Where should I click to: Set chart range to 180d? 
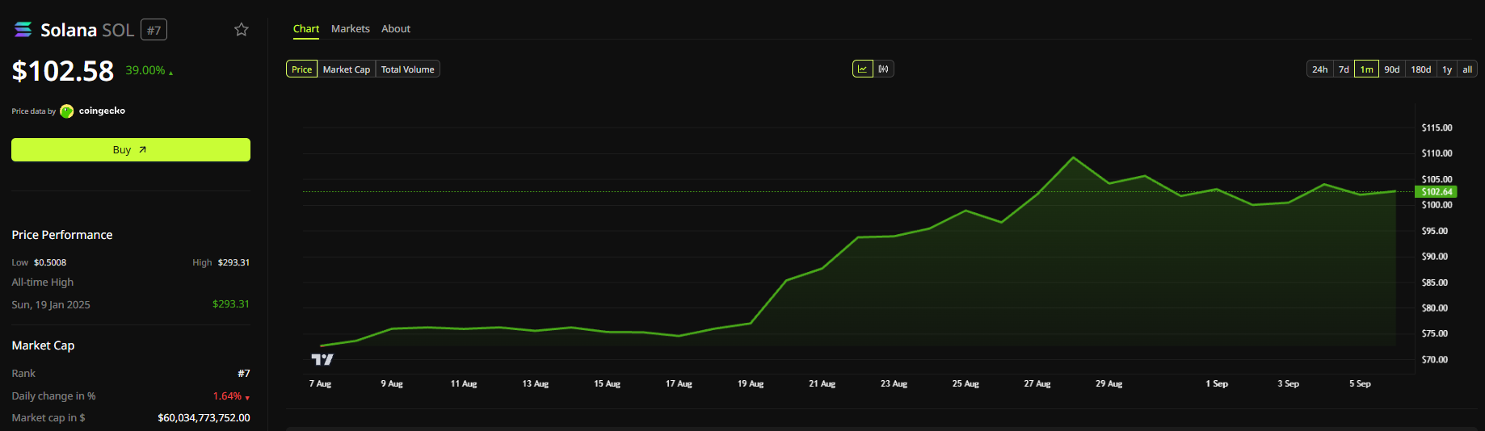[1421, 69]
